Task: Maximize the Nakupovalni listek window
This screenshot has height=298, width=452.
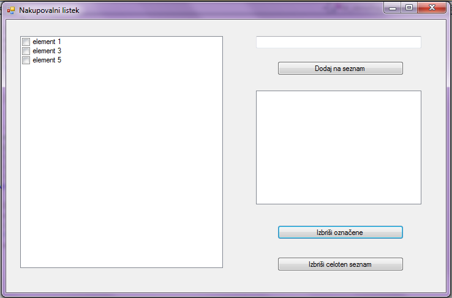Action: (409, 8)
